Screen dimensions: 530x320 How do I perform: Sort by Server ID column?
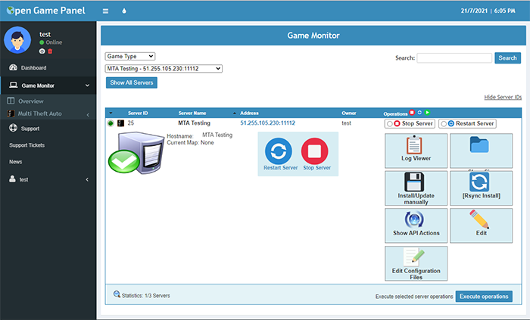point(138,113)
